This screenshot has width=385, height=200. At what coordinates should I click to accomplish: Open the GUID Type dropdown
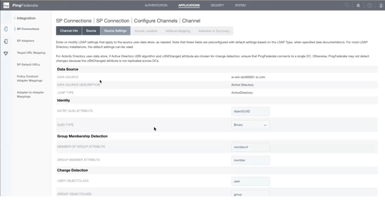coord(250,125)
